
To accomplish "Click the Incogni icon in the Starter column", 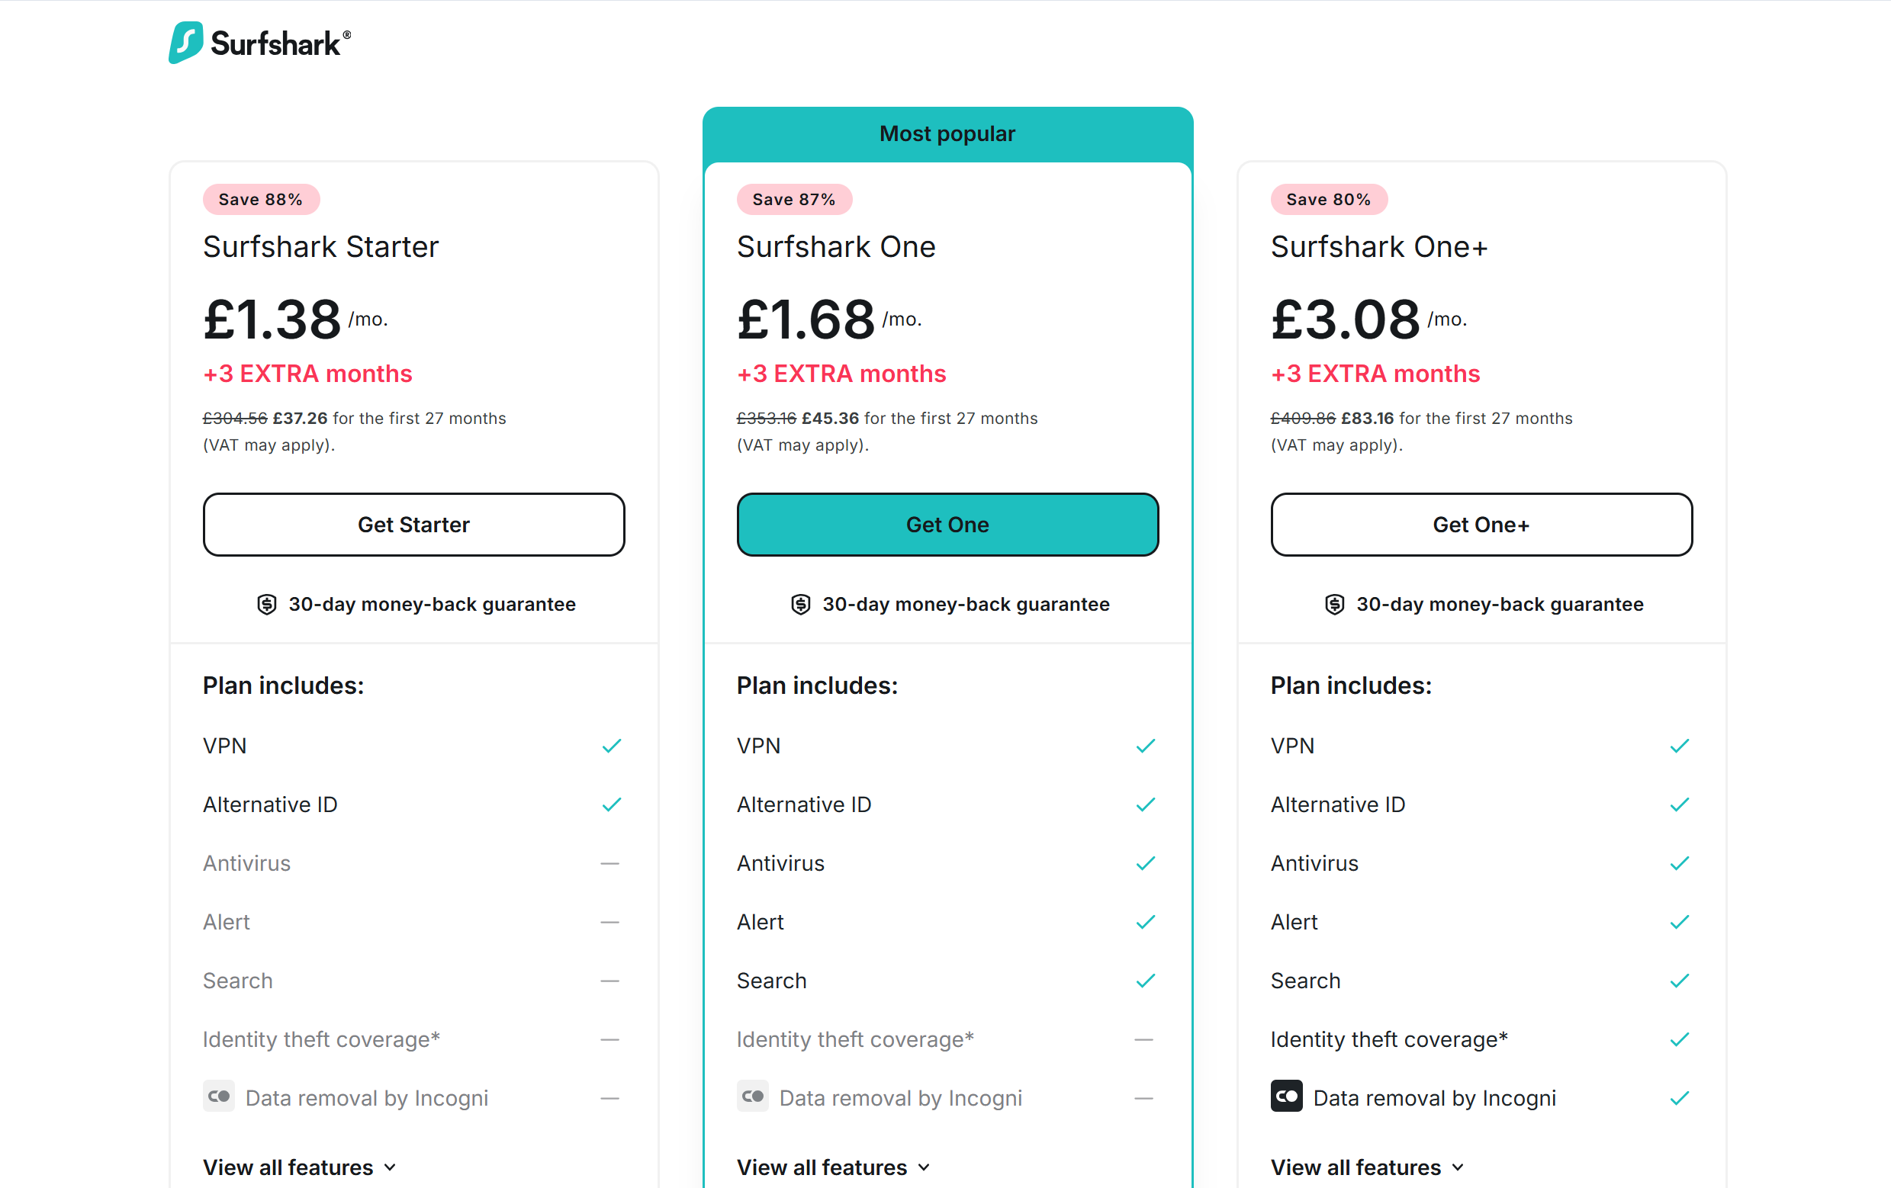I will coord(218,1097).
